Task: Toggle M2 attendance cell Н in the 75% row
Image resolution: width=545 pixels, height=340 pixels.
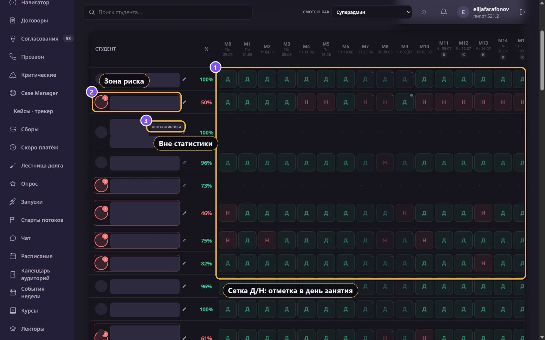Action: [x=267, y=240]
